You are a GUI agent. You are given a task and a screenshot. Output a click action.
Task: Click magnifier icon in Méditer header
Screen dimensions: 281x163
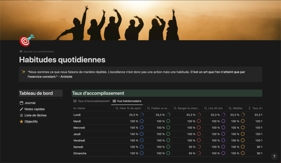coord(230,108)
